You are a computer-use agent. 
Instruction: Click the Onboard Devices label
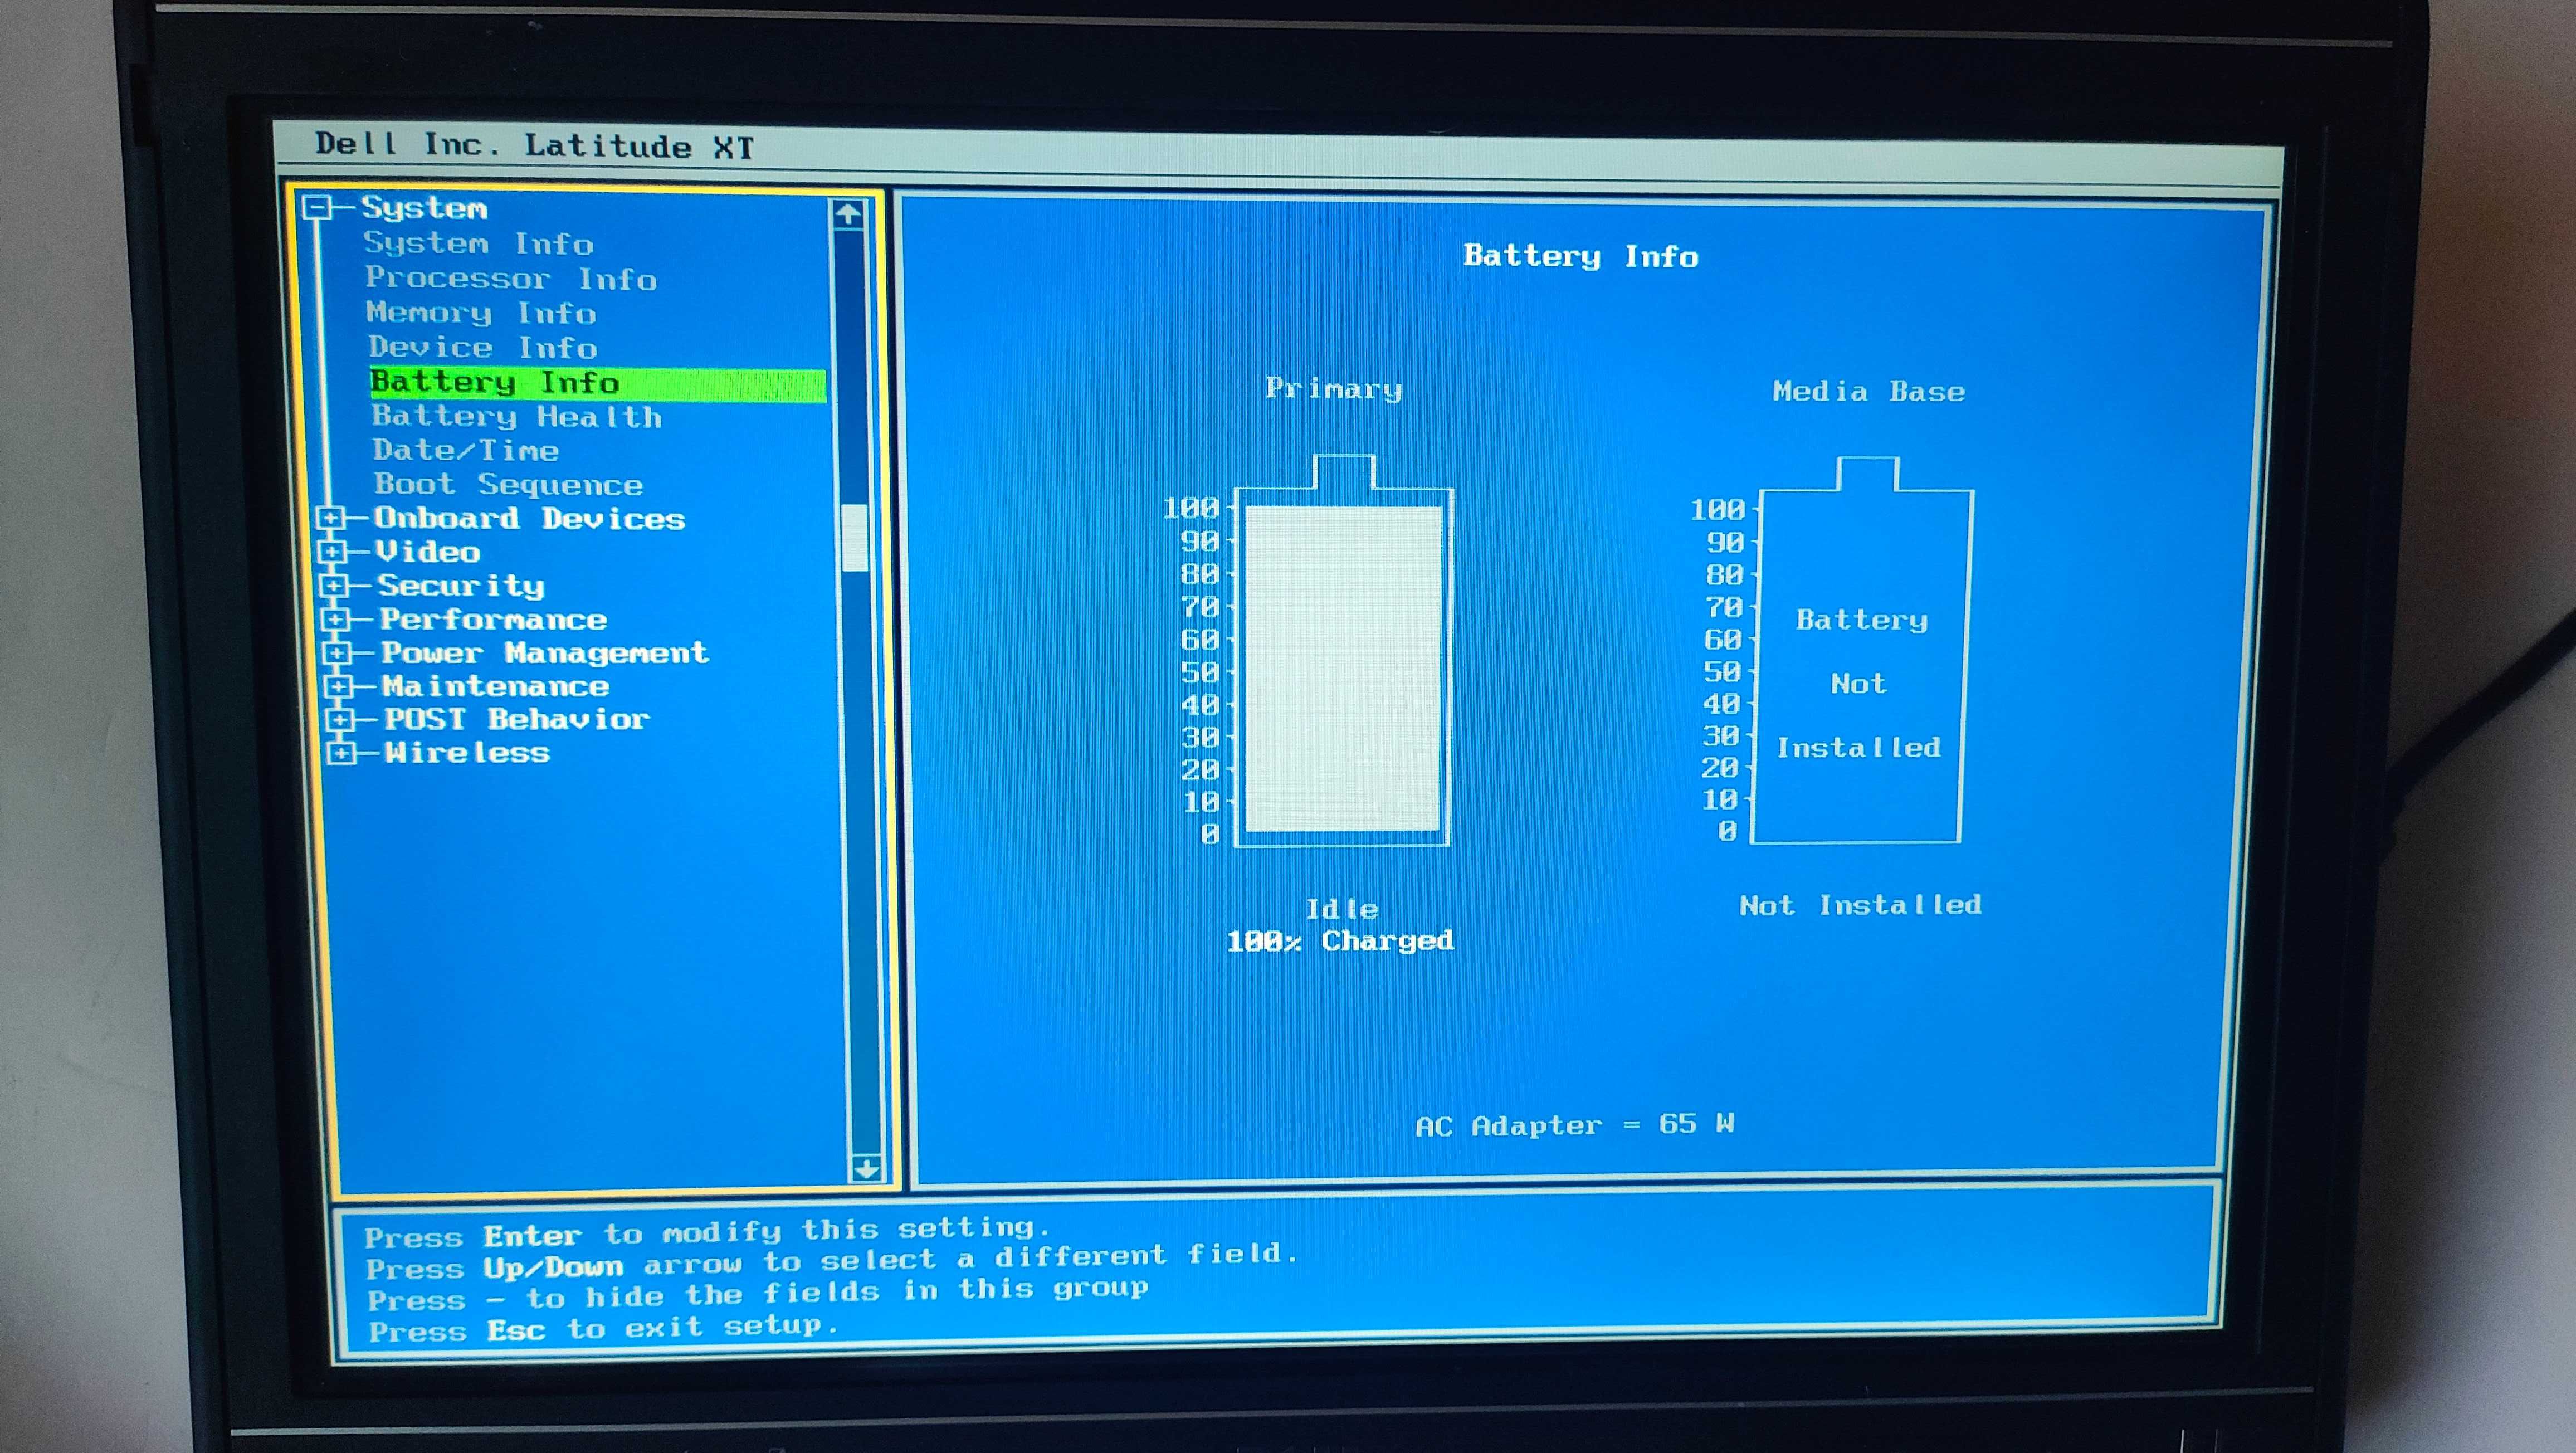(530, 518)
